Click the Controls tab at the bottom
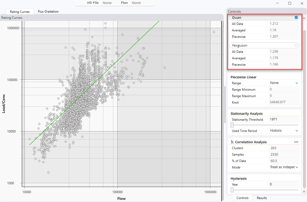 pyautogui.click(x=242, y=198)
